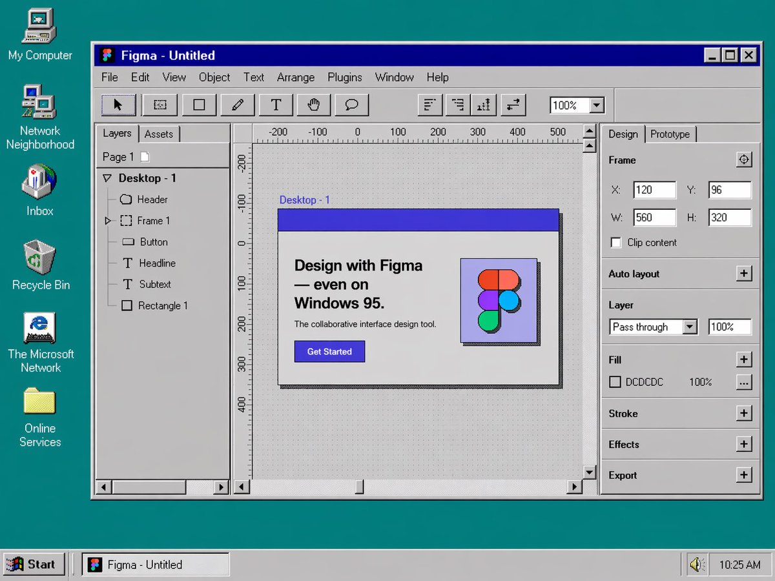Select the Text tool in toolbar
This screenshot has height=581, width=775.
click(x=276, y=105)
